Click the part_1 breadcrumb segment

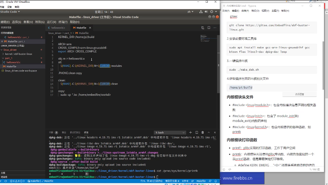pyautogui.click(x=68, y=33)
